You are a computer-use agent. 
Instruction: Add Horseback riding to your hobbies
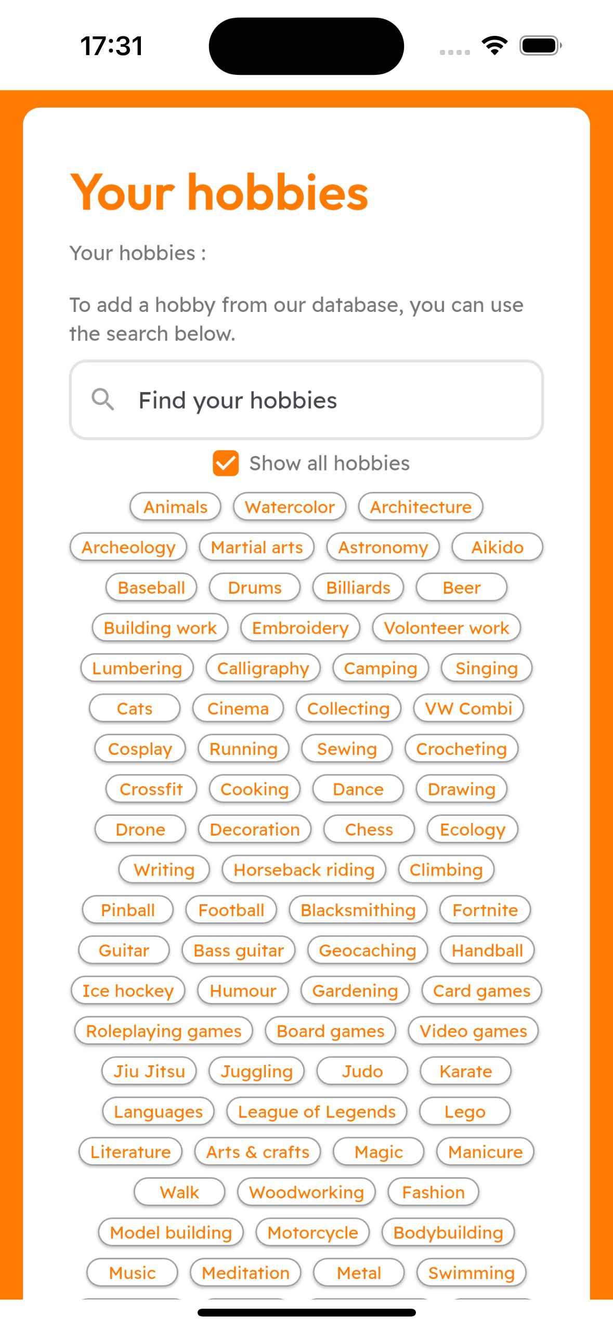pyautogui.click(x=303, y=869)
